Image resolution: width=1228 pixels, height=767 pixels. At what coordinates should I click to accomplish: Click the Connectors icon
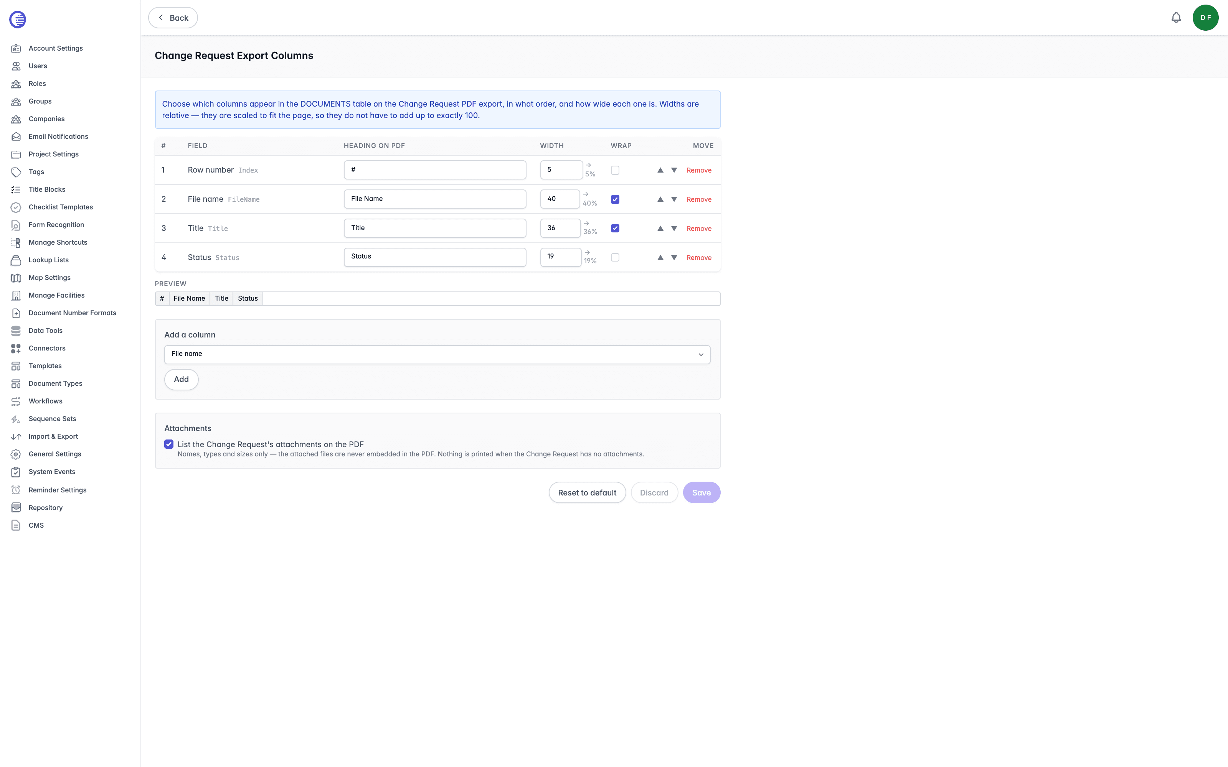click(16, 349)
